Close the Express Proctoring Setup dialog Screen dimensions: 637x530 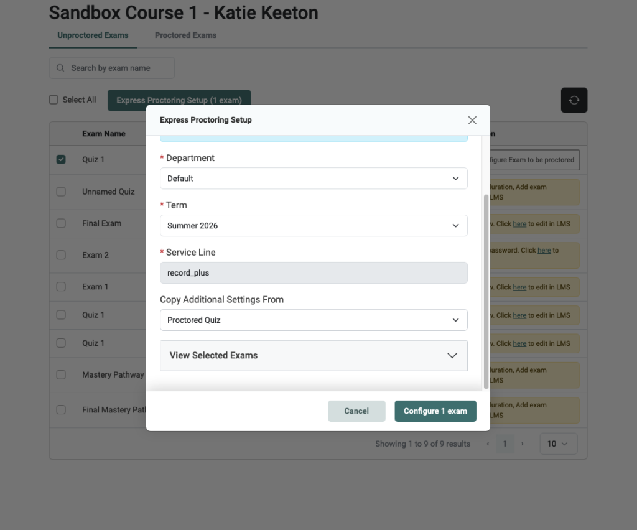click(472, 120)
